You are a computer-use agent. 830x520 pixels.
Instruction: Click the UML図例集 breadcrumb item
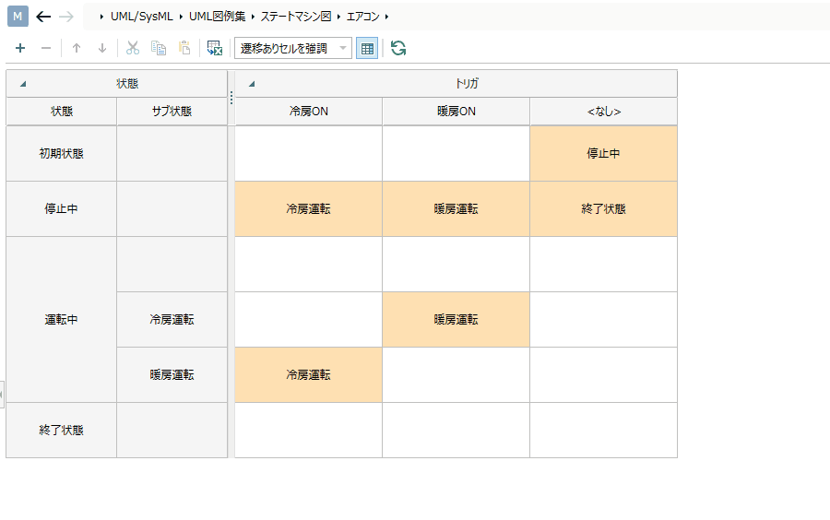coord(217,17)
